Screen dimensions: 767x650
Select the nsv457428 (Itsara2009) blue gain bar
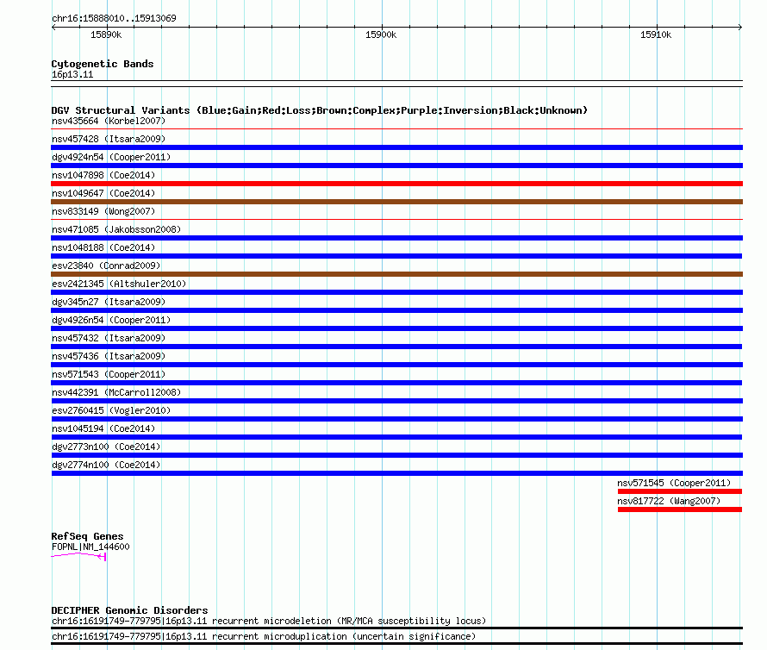[x=396, y=147]
